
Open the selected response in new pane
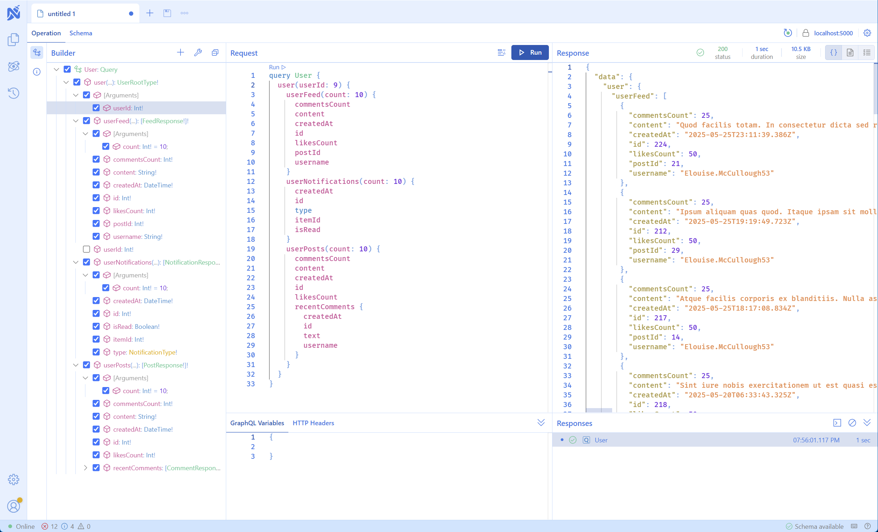(837, 423)
